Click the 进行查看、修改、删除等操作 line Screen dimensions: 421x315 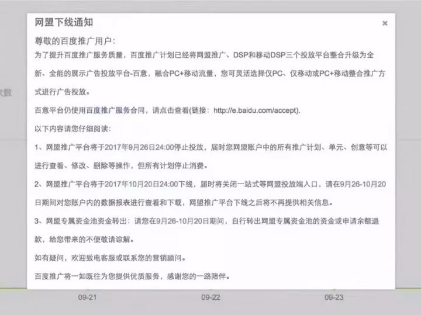pyautogui.click(x=121, y=165)
